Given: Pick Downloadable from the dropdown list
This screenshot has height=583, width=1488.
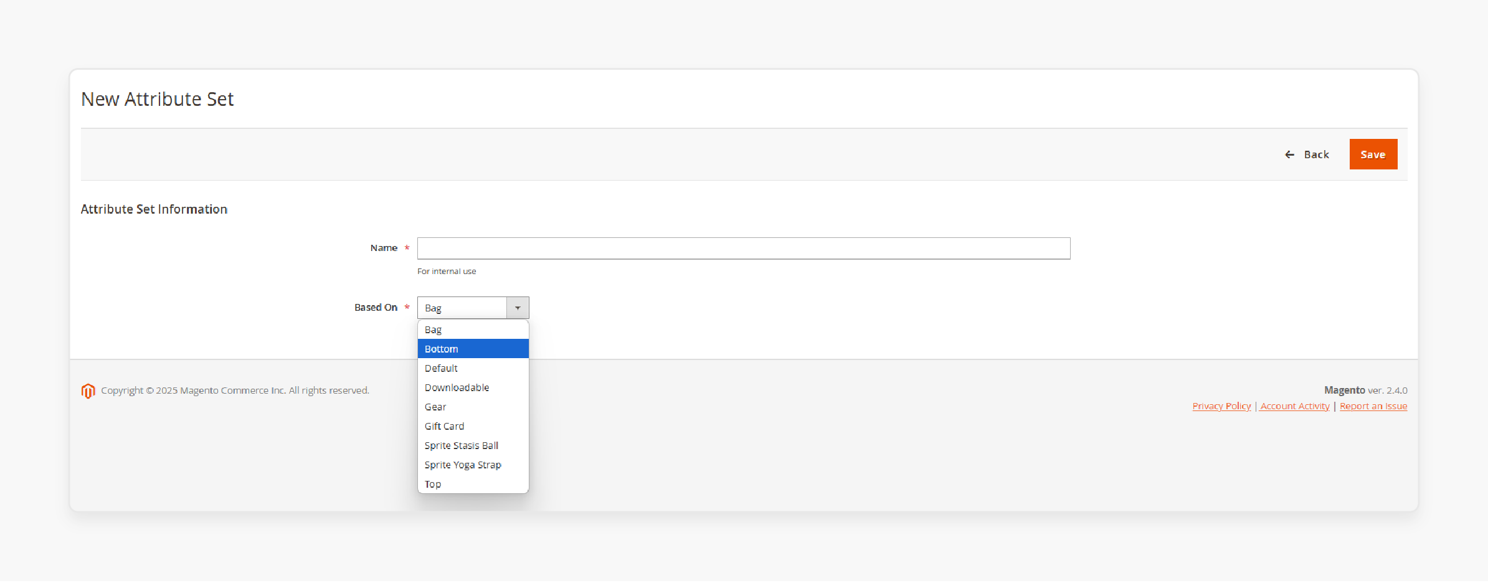Looking at the screenshot, I should click(x=473, y=388).
